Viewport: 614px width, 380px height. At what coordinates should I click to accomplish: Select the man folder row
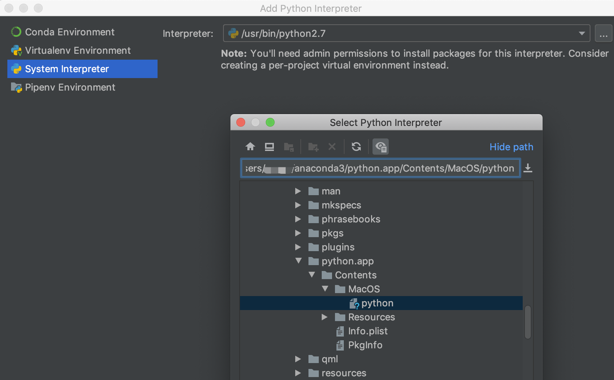(x=381, y=191)
